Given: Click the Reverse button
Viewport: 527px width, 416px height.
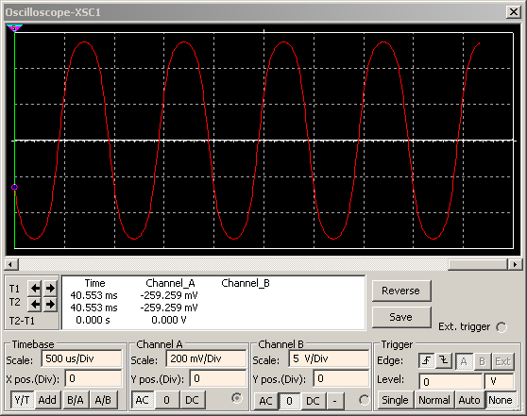Looking at the screenshot, I should (x=401, y=291).
